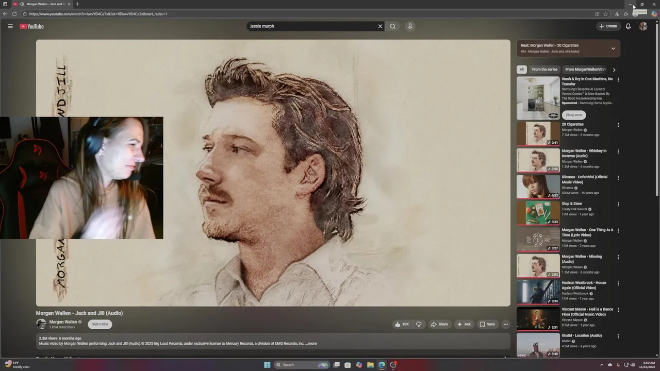The image size is (660, 371).
Task: Open options for Rihanna Unfaithful video
Action: (x=618, y=178)
